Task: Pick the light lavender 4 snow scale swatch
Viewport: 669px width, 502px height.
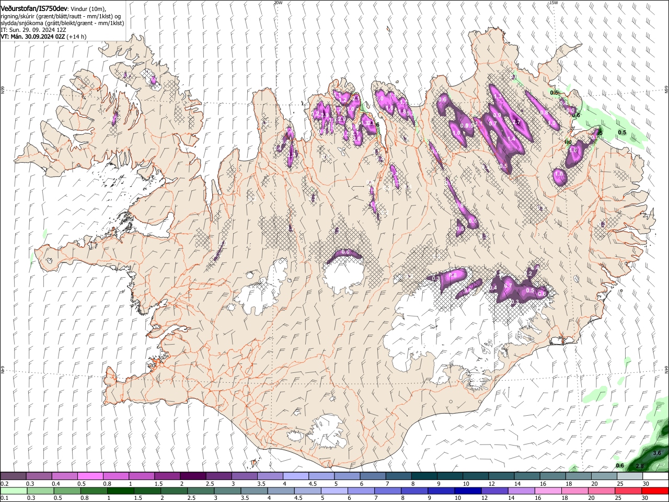Action: [x=295, y=476]
